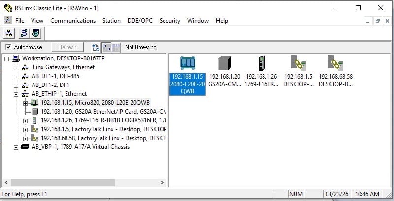
Task: Expand the AB_VBP-1 Virtual Chassis node
Action: coord(16,148)
